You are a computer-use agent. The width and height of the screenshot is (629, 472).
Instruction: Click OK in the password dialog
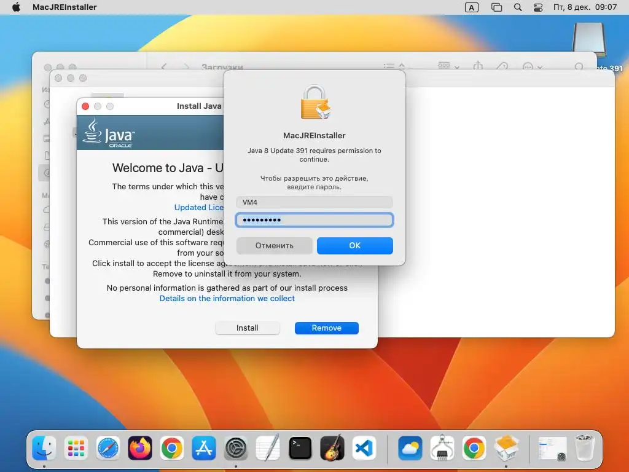[x=354, y=245]
